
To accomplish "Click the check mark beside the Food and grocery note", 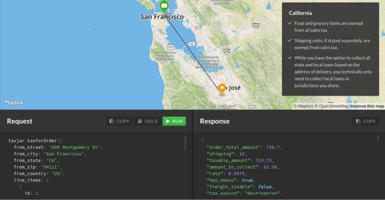I will (290, 23).
